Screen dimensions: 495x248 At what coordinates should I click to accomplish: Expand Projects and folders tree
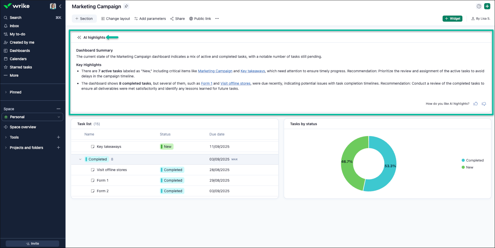click(x=6, y=148)
